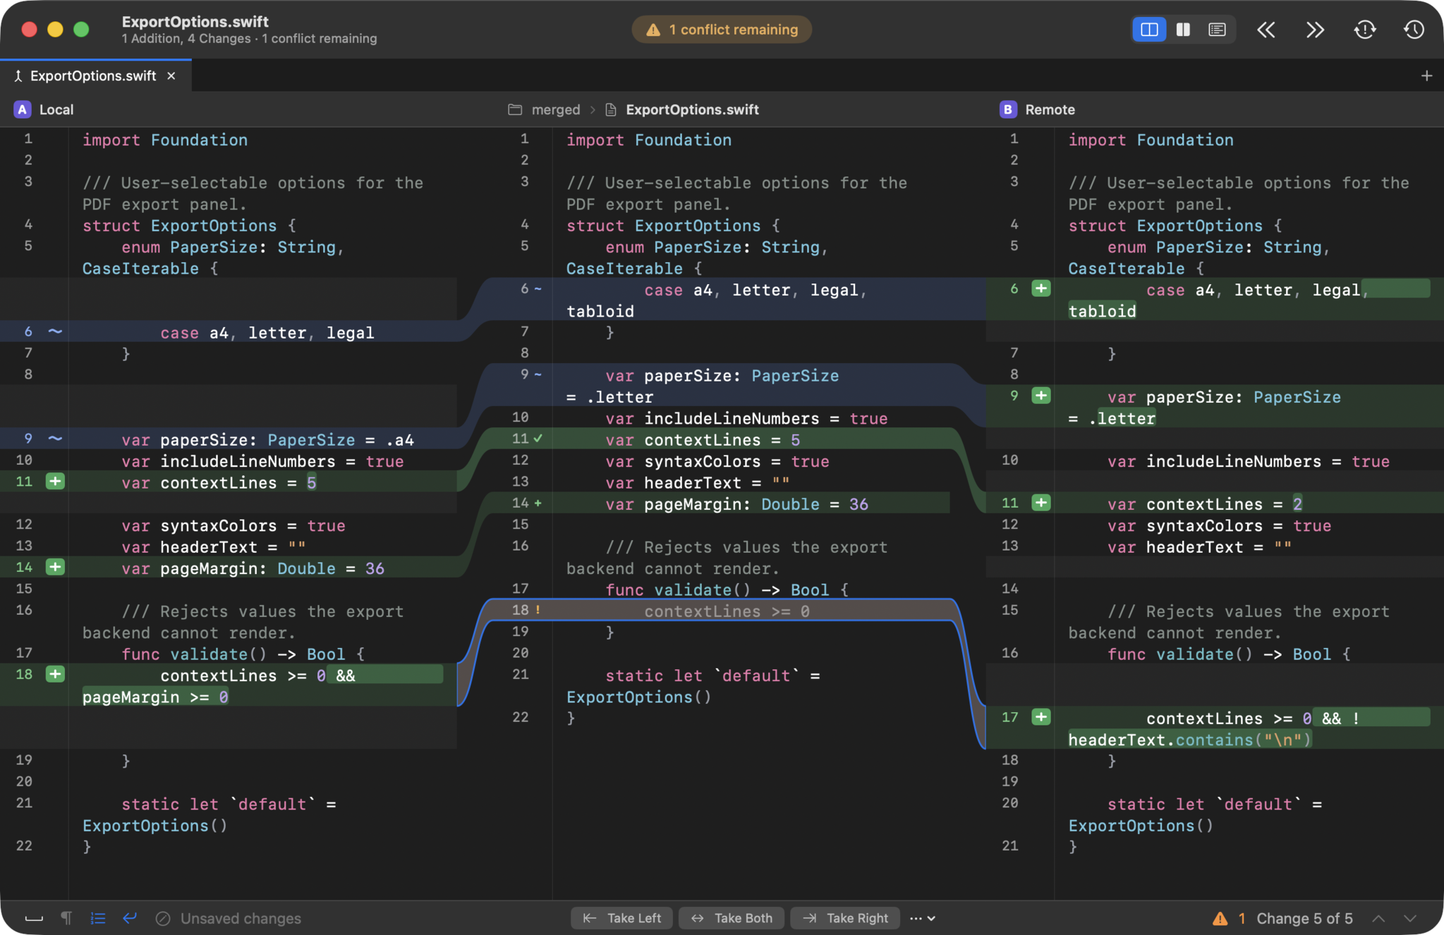
Task: Click the 1 conflict remaining badge
Action: point(722,30)
